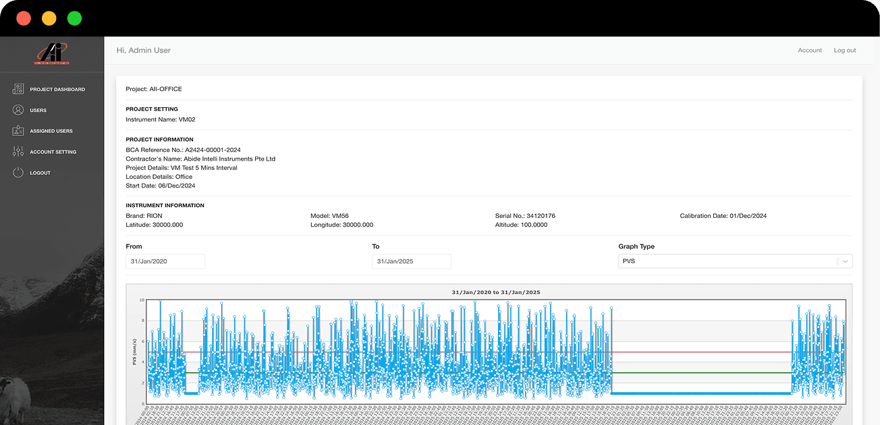Viewport: 880px width, 425px height.
Task: Click the AI company logo
Action: (52, 54)
